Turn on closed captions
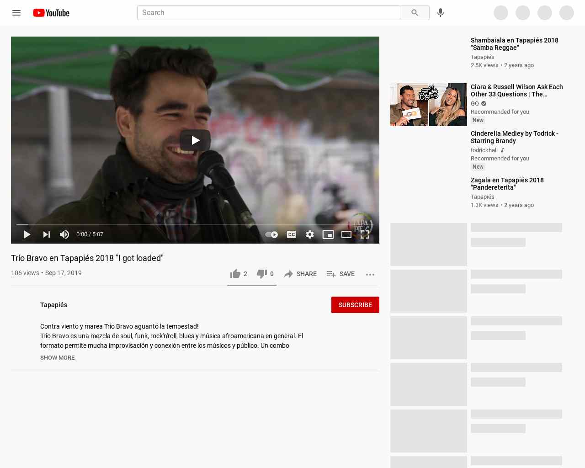 [292, 234]
